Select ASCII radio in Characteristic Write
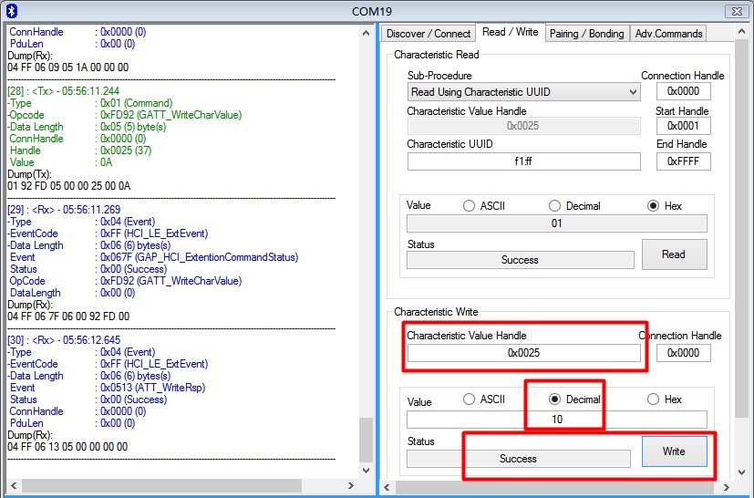This screenshot has width=754, height=498. coord(469,399)
